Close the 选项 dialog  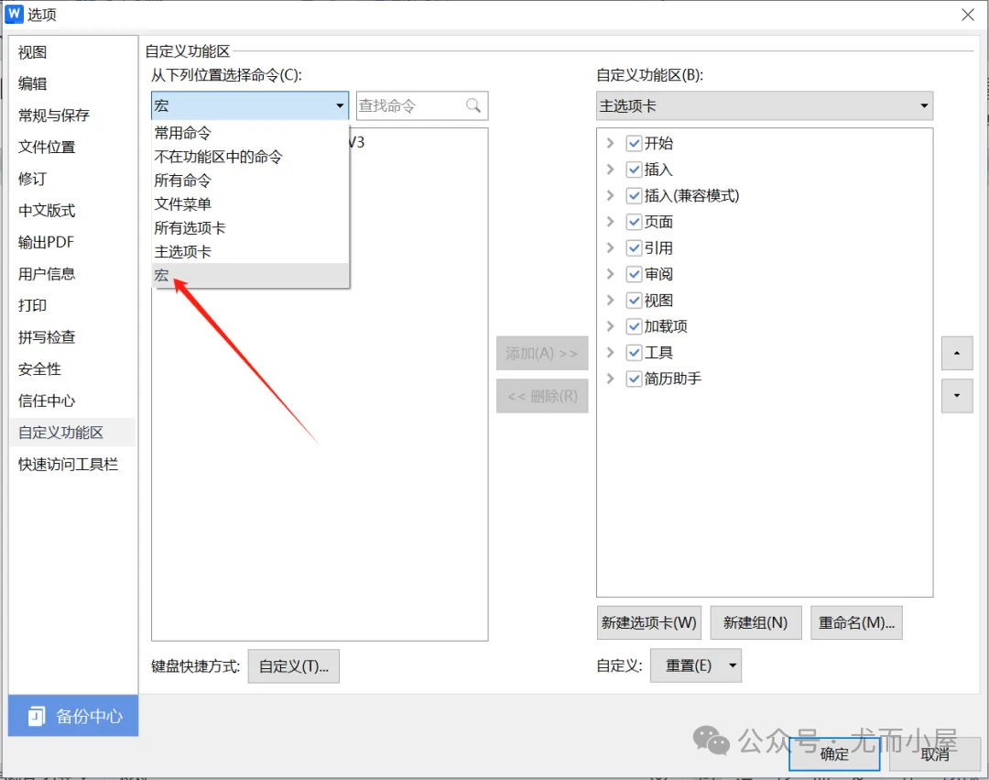tap(968, 15)
